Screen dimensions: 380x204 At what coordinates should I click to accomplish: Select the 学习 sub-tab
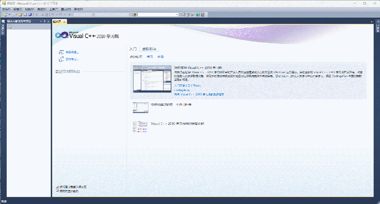(150, 57)
